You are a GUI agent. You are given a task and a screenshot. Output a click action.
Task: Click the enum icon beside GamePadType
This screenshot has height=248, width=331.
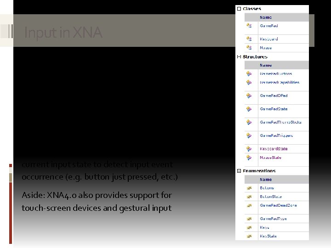click(x=249, y=219)
